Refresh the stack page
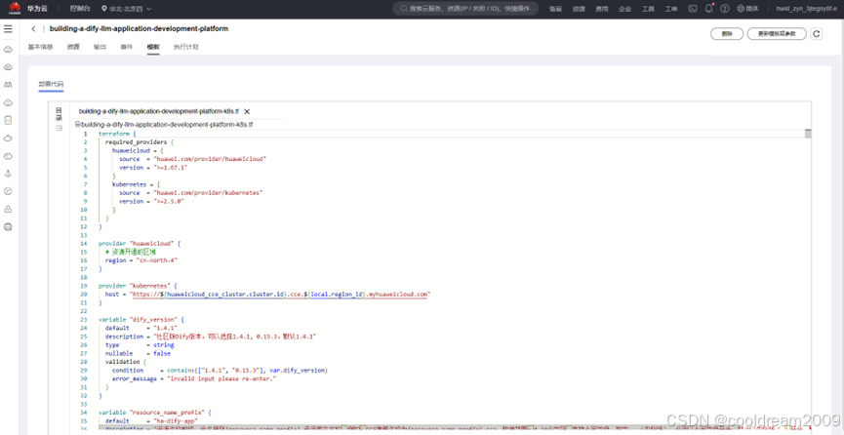Viewport: 844px width, 435px height. point(817,33)
